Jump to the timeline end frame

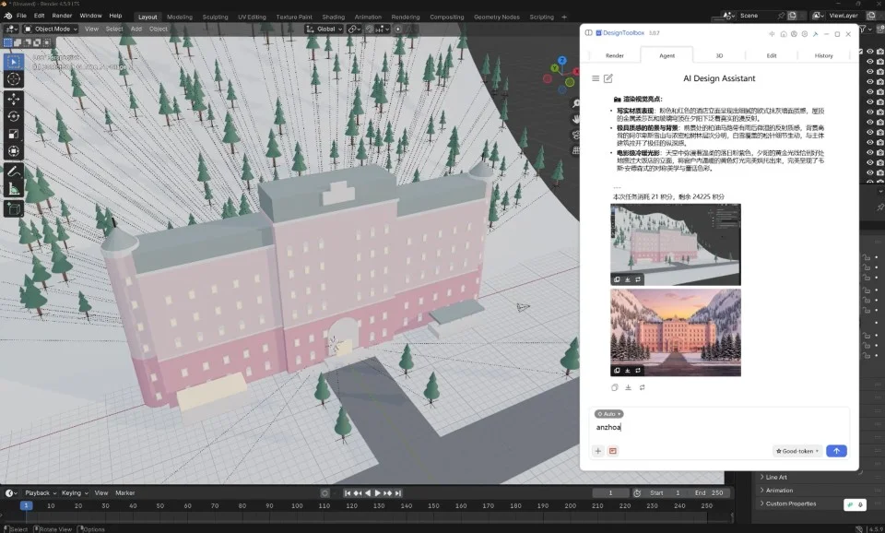pyautogui.click(x=398, y=493)
